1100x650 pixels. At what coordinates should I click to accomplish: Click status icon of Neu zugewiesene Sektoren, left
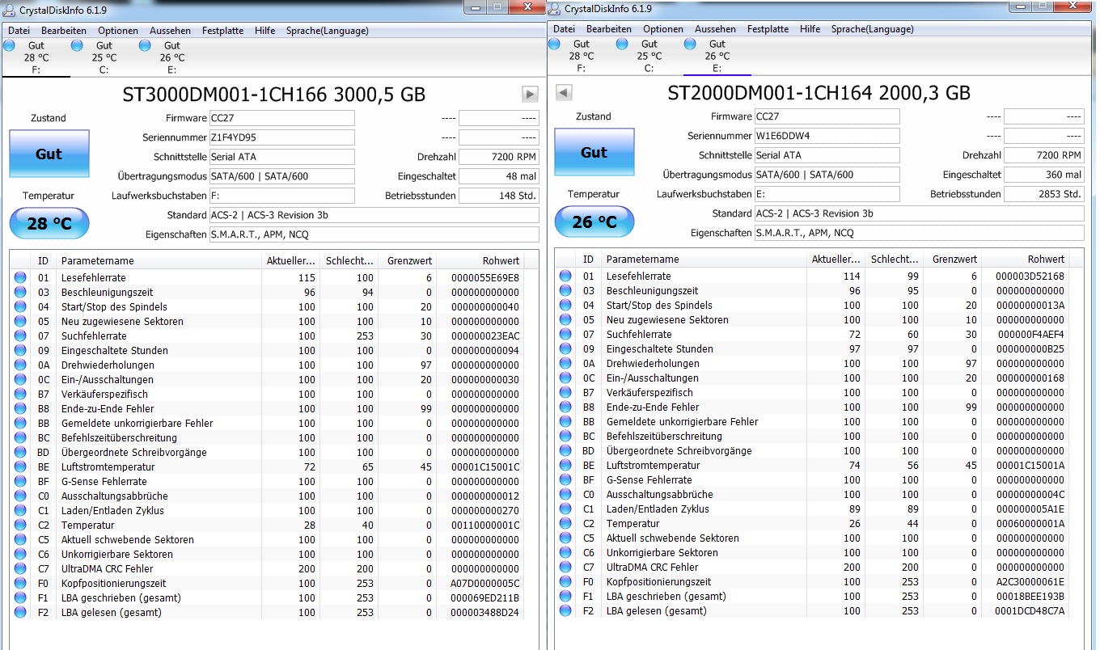point(19,321)
